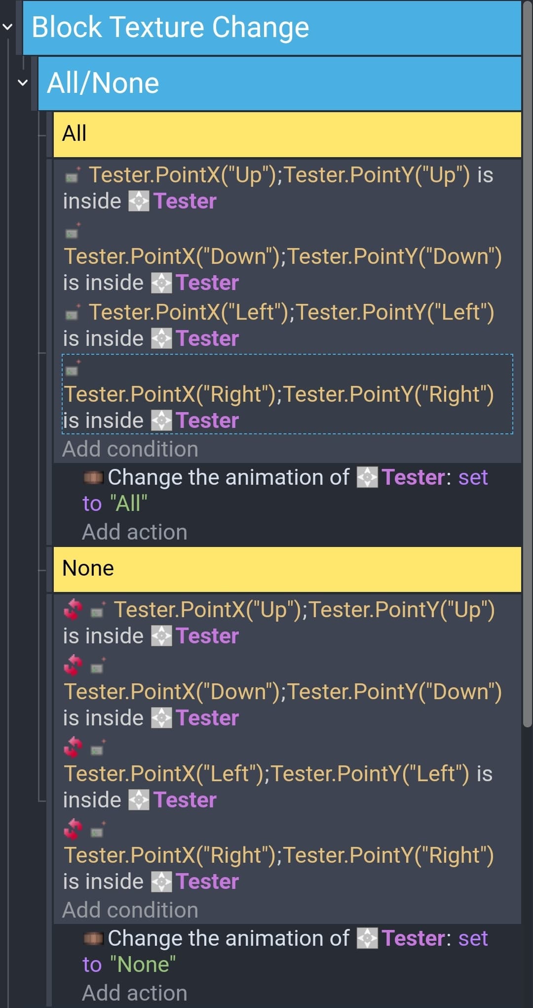The height and width of the screenshot is (1008, 533).
Task: Edit the "All" animation name value
Action: (129, 504)
